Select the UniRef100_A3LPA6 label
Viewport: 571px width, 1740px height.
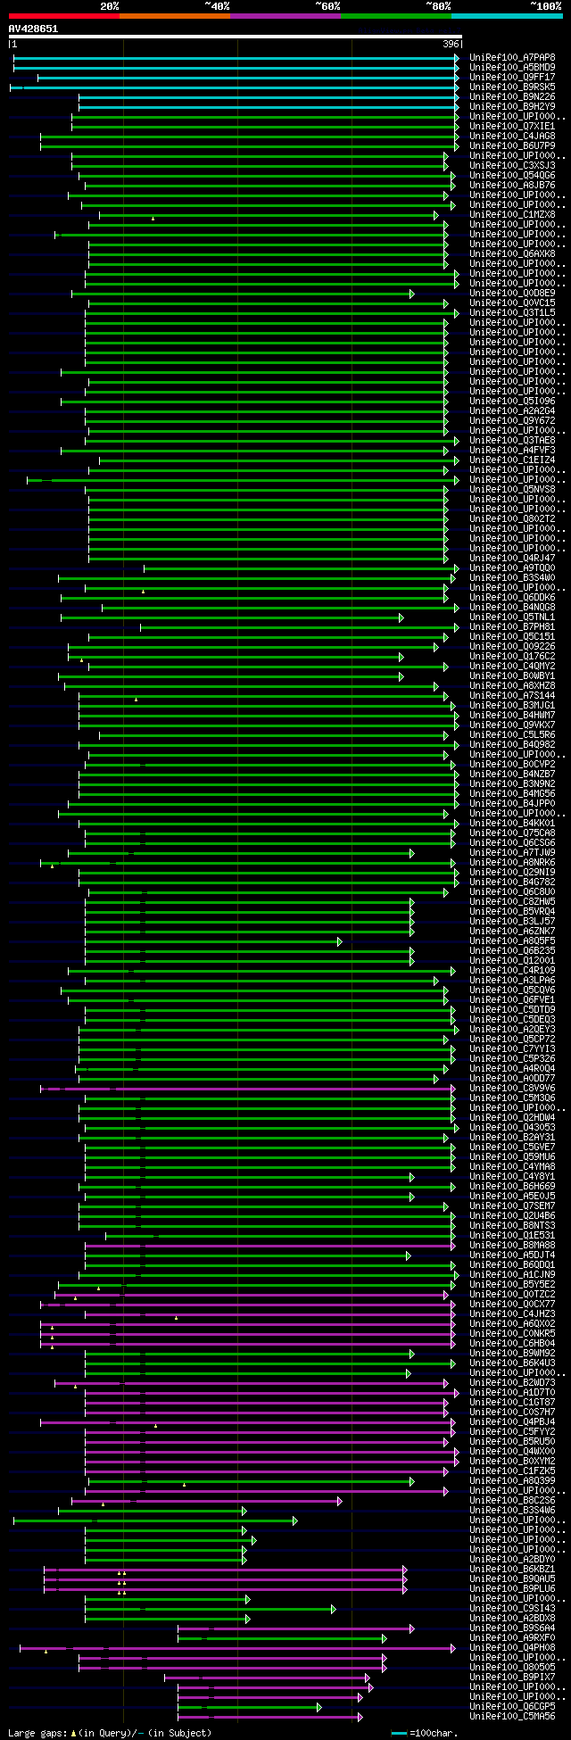click(x=512, y=981)
